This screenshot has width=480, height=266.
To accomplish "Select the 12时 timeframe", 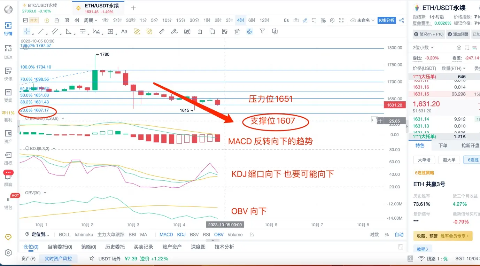I will [264, 20].
